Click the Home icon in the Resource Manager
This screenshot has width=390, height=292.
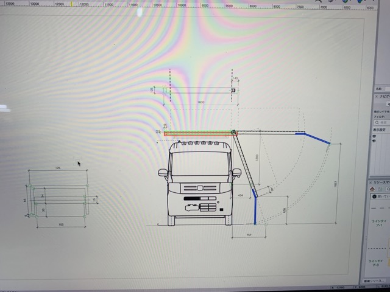click(x=372, y=189)
